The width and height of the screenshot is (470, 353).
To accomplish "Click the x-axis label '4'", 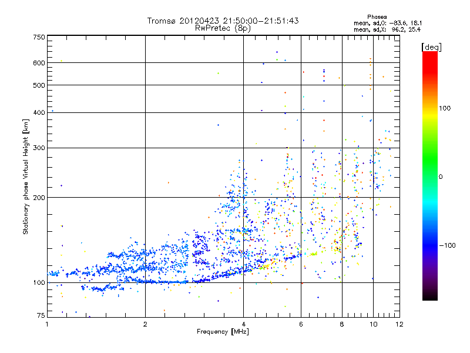I will tap(243, 324).
